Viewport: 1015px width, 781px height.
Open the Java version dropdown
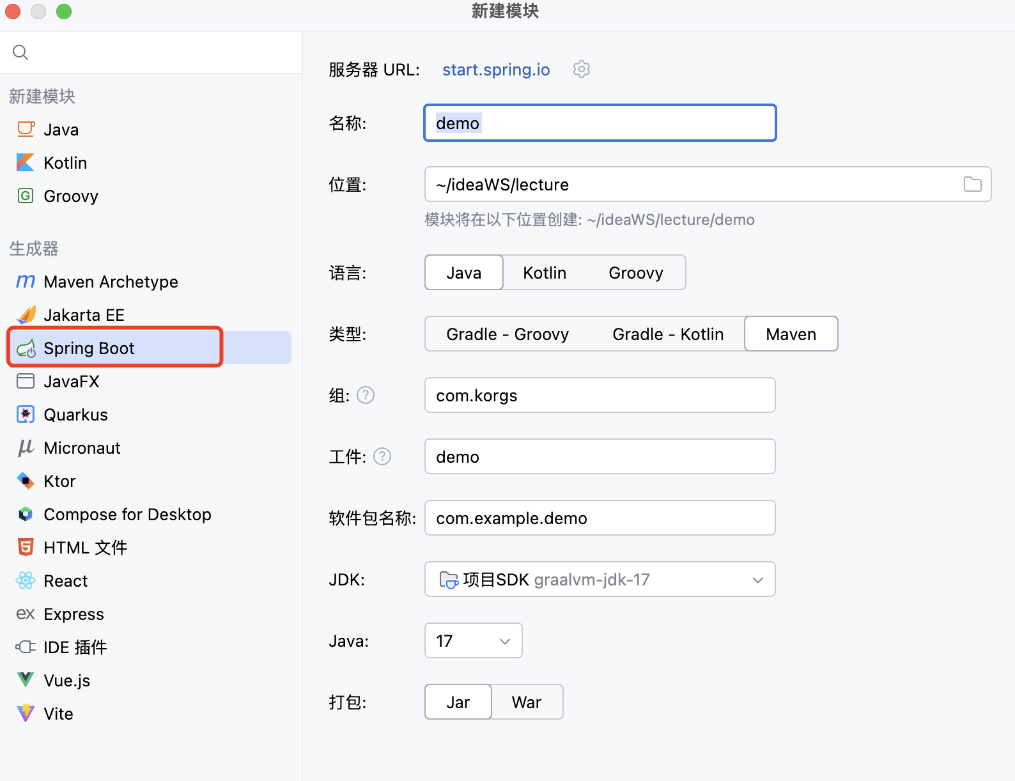tap(474, 640)
